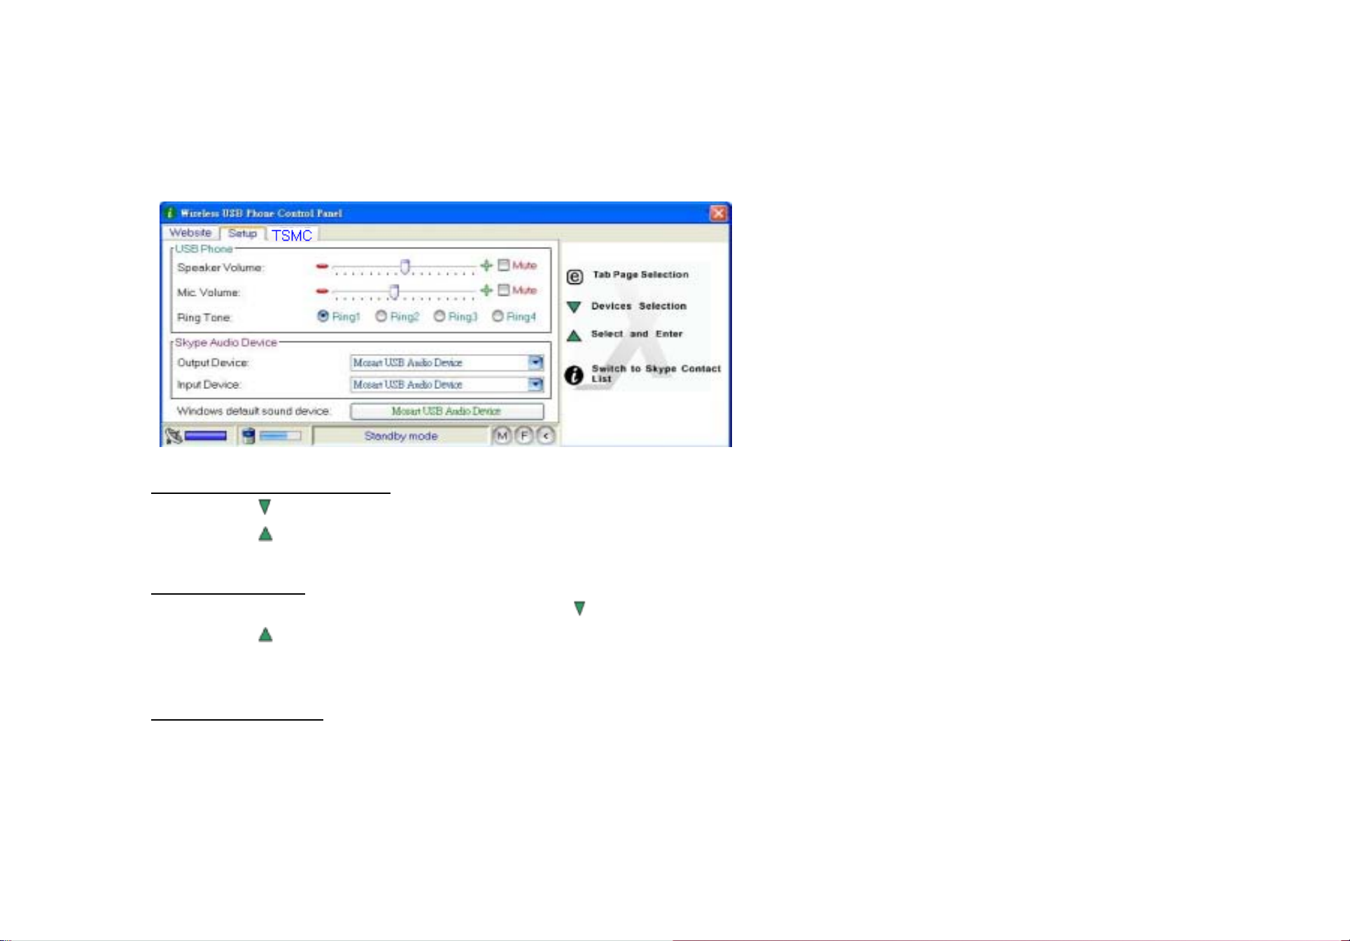Select the Ring1 ring tone
The width and height of the screenshot is (1350, 941).
coord(323,316)
